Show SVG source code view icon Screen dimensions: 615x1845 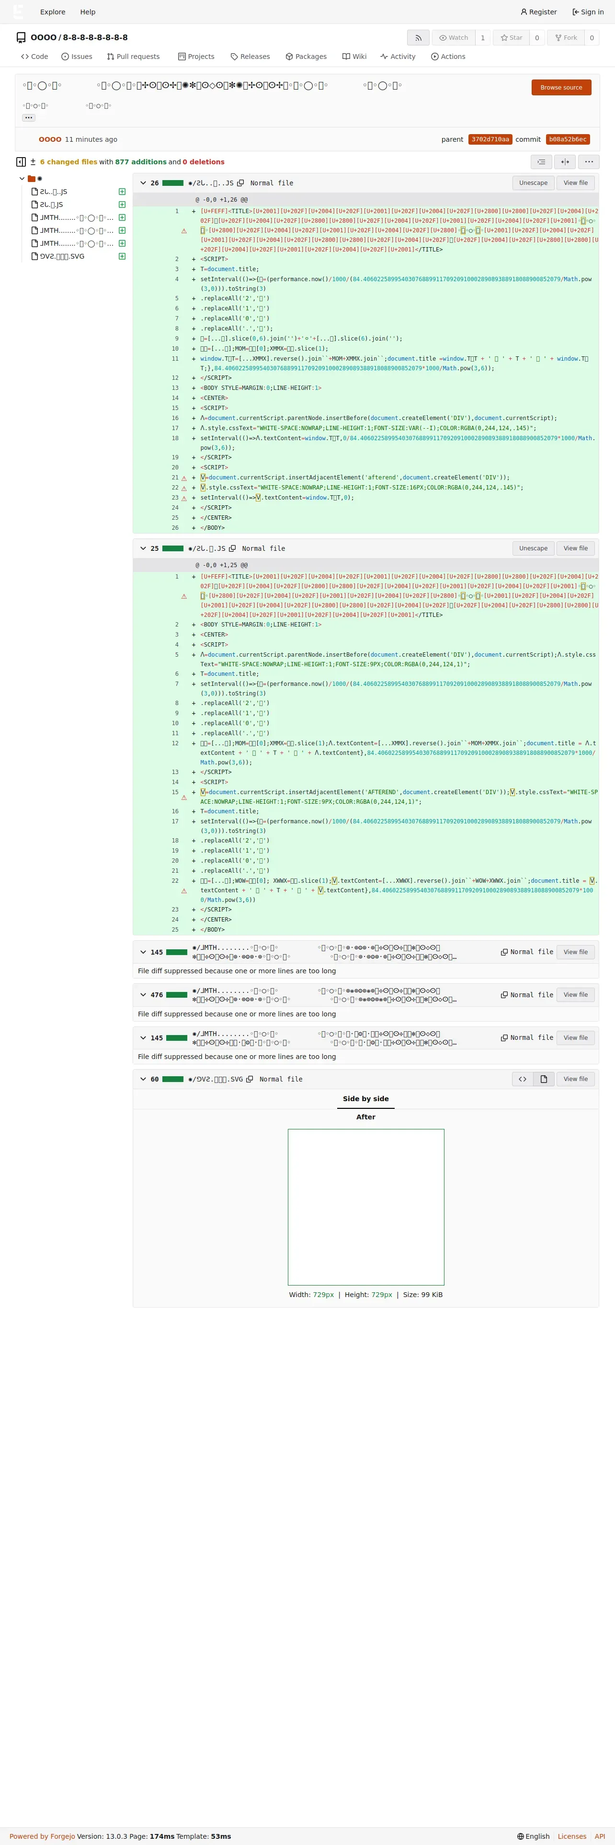click(x=523, y=1079)
